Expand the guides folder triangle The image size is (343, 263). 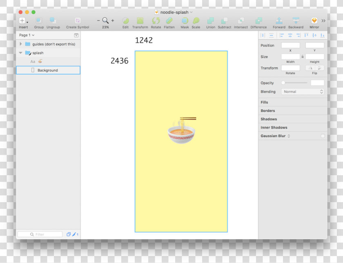point(20,44)
